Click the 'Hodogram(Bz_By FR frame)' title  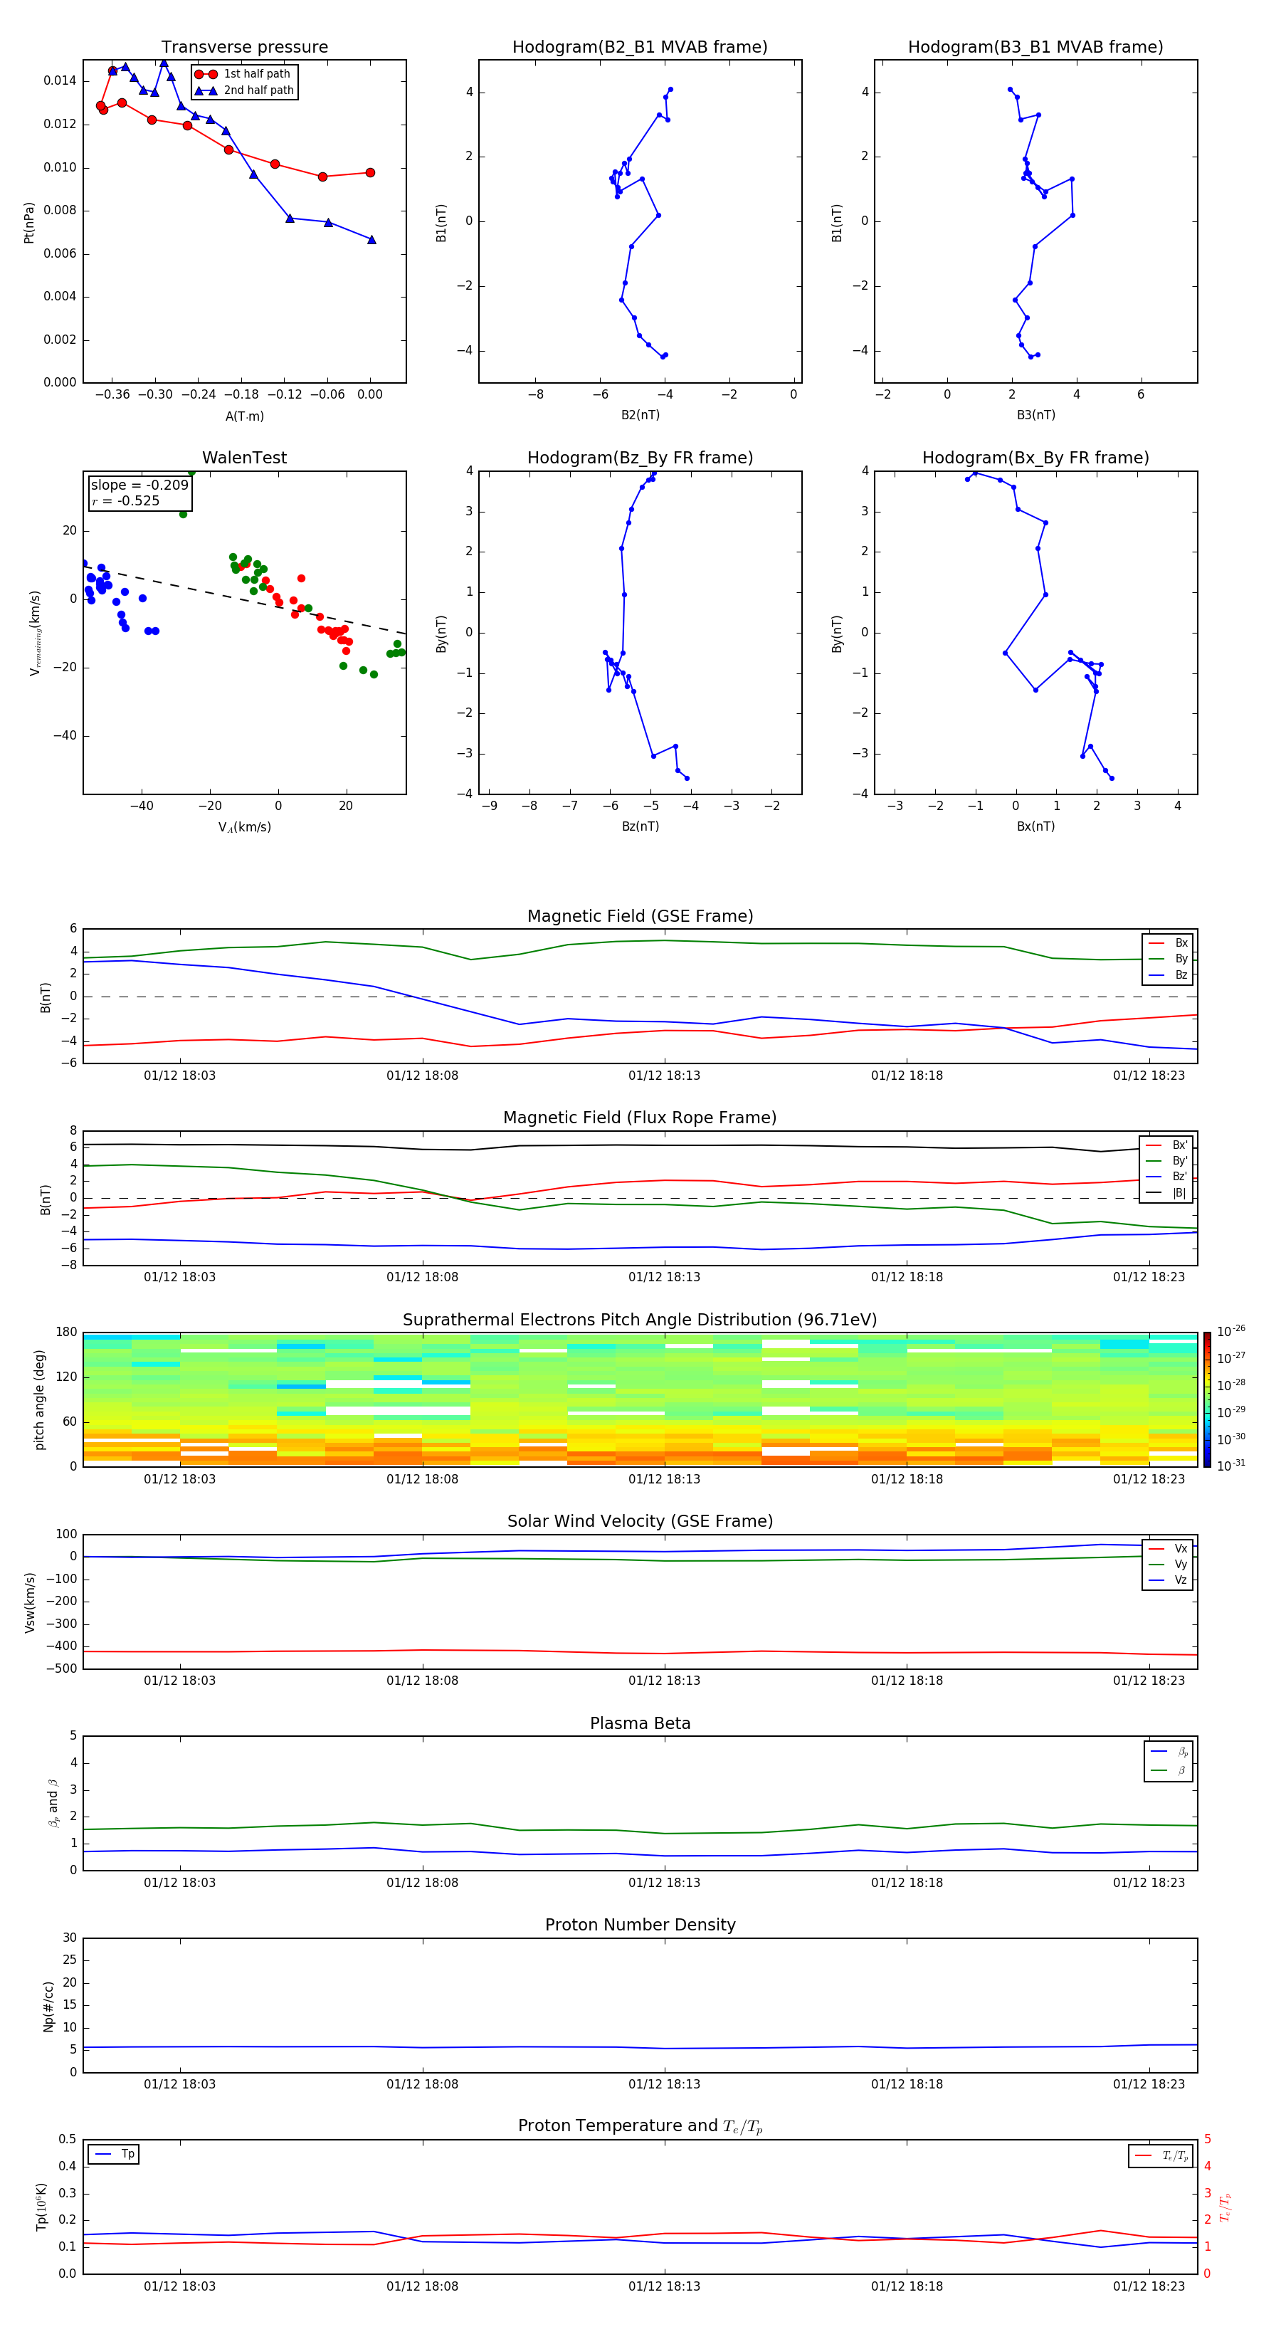point(640,458)
